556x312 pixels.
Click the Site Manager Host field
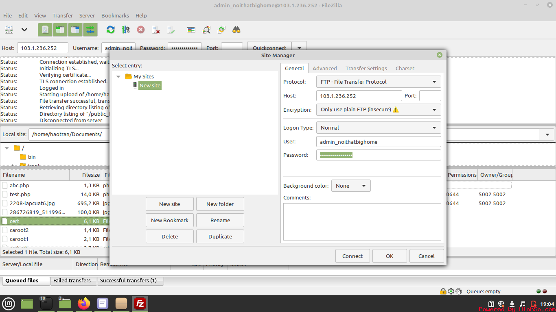[x=359, y=96]
